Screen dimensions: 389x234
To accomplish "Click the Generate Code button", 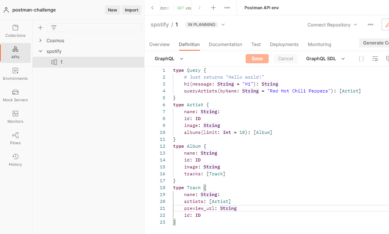I will [x=374, y=43].
